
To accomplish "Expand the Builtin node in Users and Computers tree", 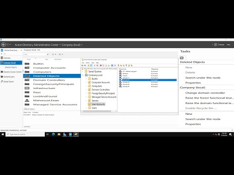I will point(86,79).
